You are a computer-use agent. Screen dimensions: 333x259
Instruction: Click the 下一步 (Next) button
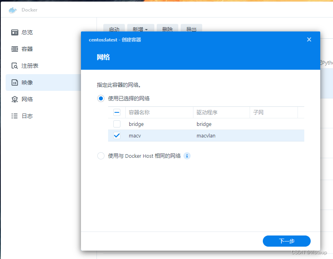point(286,241)
